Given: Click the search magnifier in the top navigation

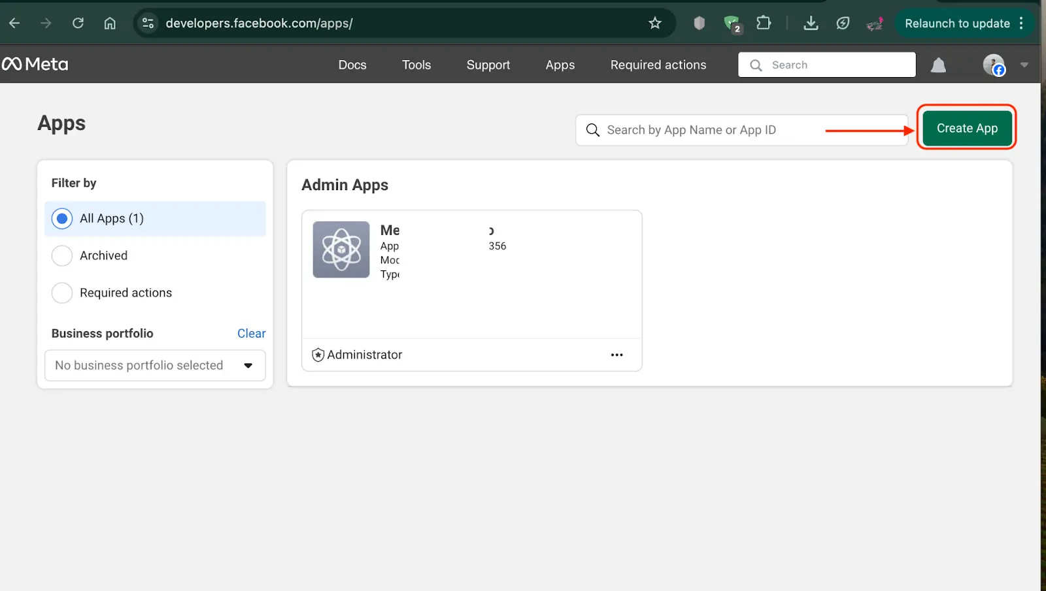Looking at the screenshot, I should pyautogui.click(x=756, y=65).
